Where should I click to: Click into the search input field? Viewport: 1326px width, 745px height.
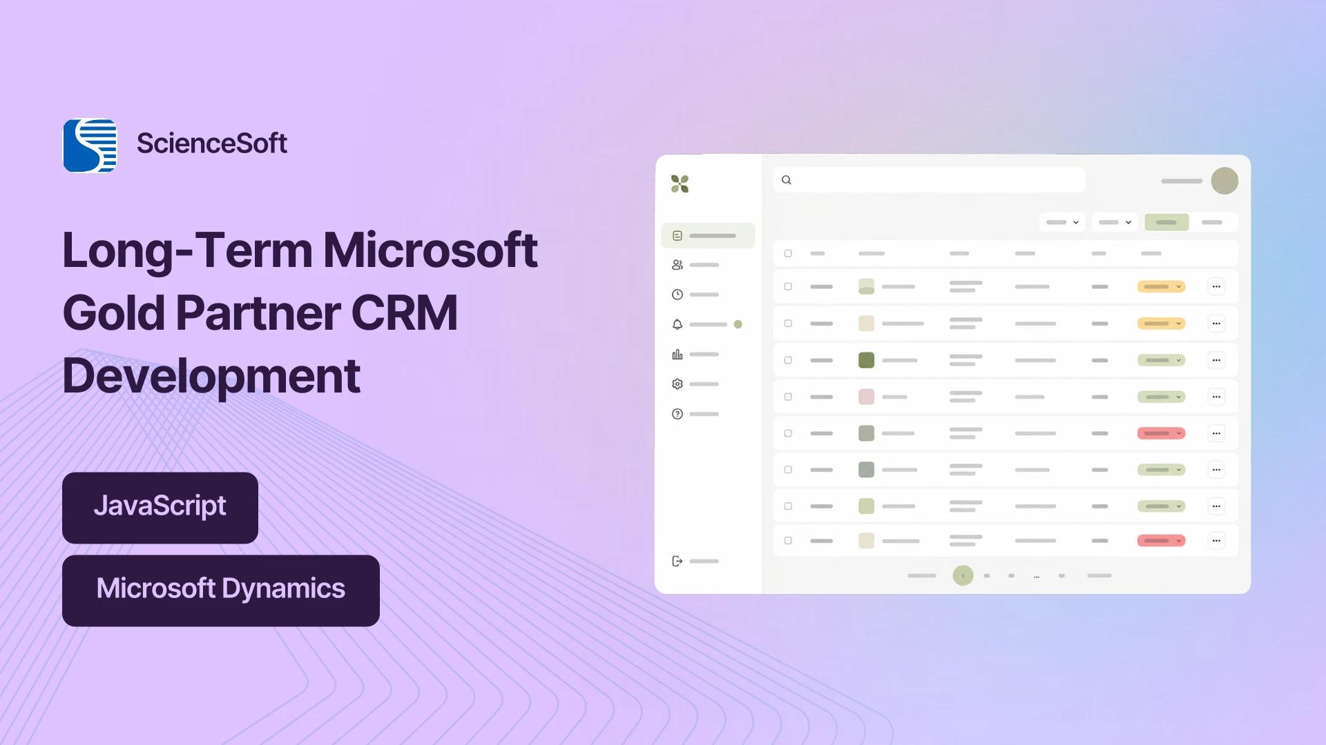pyautogui.click(x=930, y=180)
